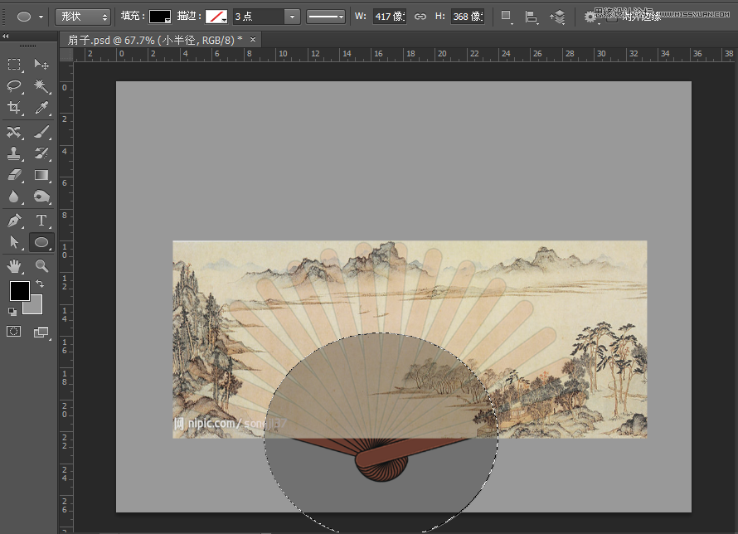Open the shape mode dropdown
The image size is (738, 534).
83,17
